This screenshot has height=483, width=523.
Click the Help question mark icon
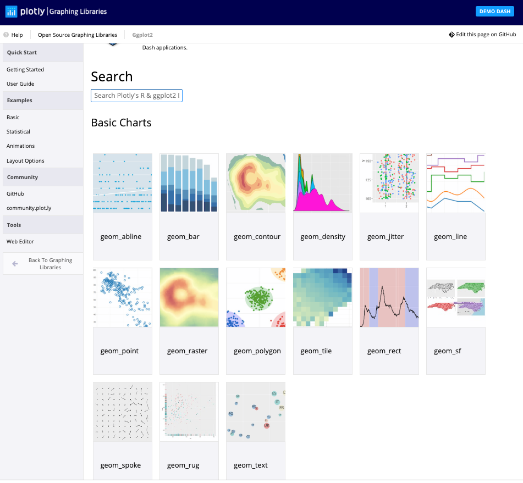click(6, 35)
